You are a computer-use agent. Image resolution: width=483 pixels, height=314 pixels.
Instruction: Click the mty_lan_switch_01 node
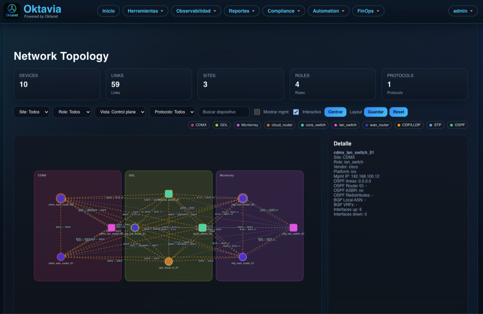tap(293, 227)
